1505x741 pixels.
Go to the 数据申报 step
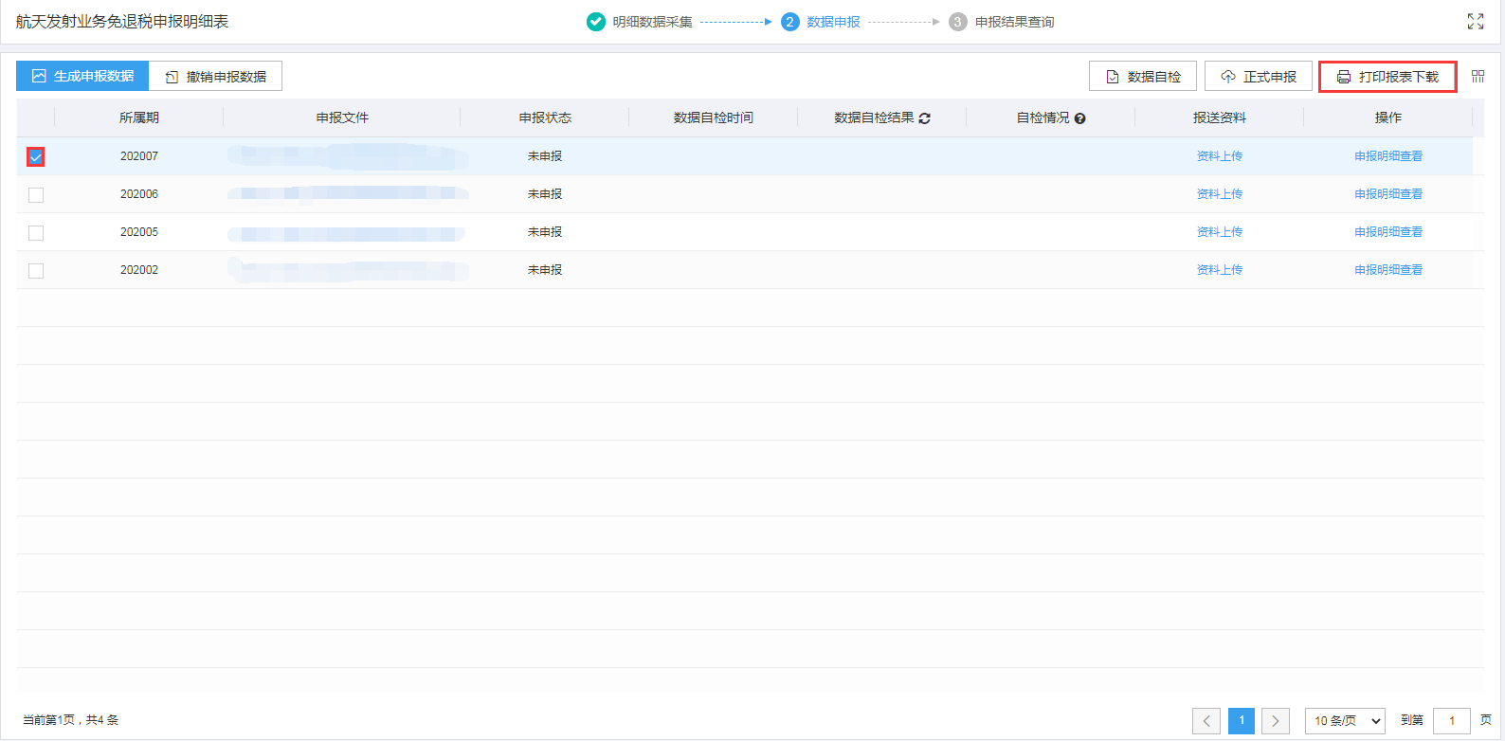tap(833, 22)
